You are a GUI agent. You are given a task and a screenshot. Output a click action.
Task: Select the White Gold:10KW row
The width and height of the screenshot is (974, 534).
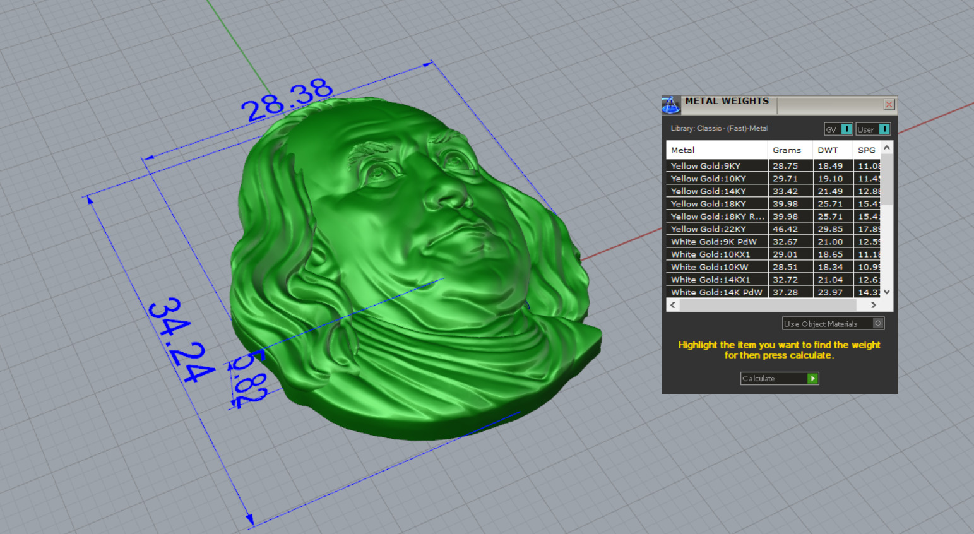[773, 267]
